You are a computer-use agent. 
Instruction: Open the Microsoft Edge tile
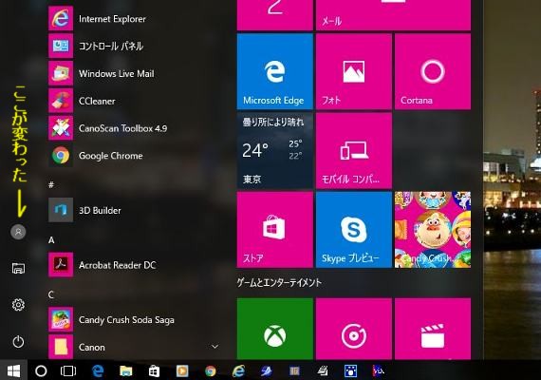[x=275, y=71]
